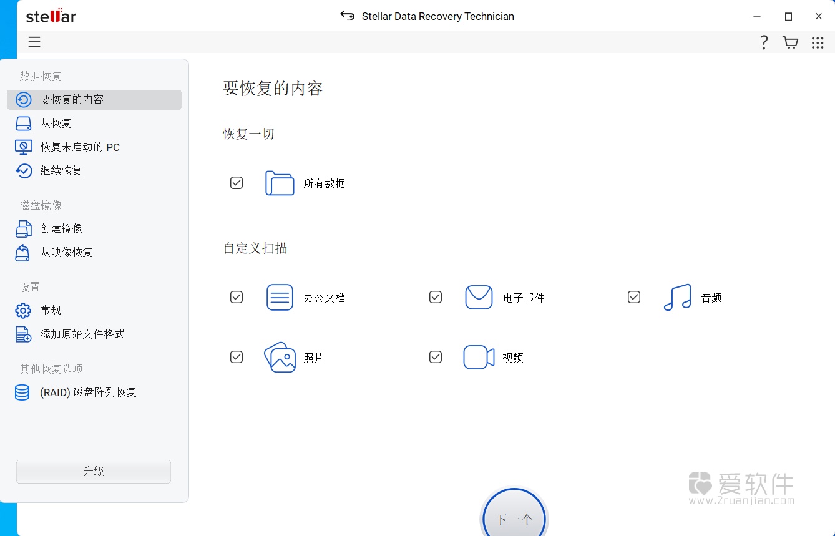Open the apps grid icon top right

pyautogui.click(x=818, y=42)
